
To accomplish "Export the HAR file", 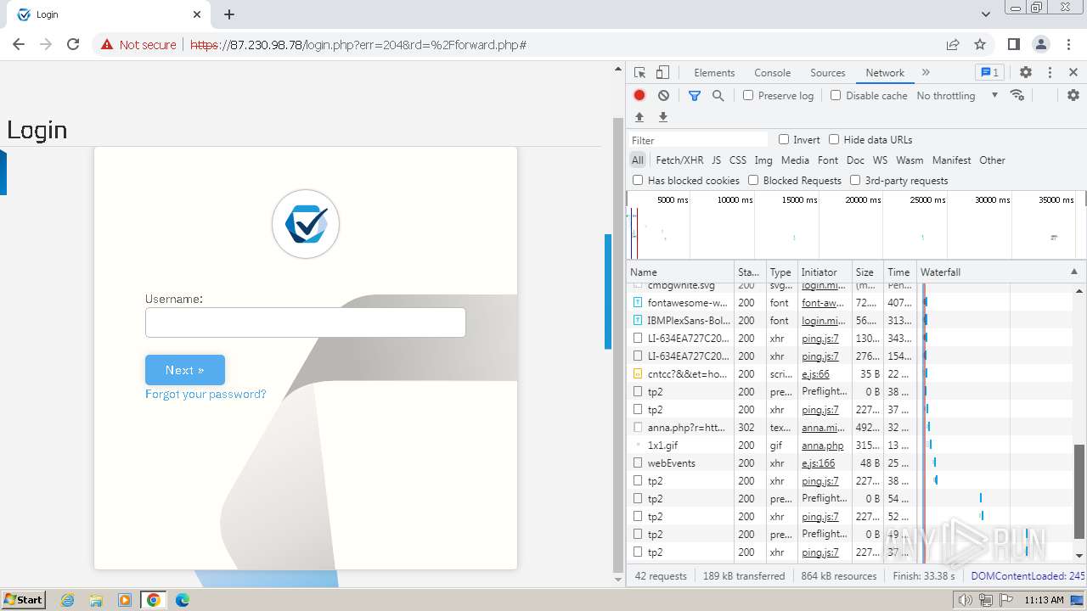I will point(663,117).
